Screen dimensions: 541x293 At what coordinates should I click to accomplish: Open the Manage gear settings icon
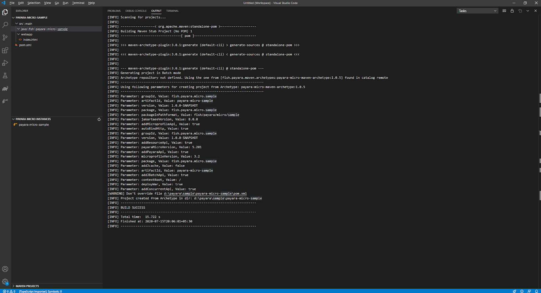click(x=5, y=282)
